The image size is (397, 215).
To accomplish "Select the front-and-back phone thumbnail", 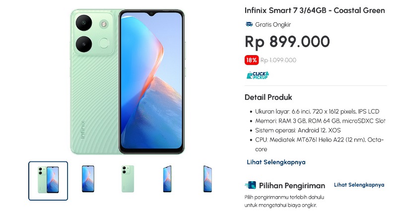I will tap(48, 181).
